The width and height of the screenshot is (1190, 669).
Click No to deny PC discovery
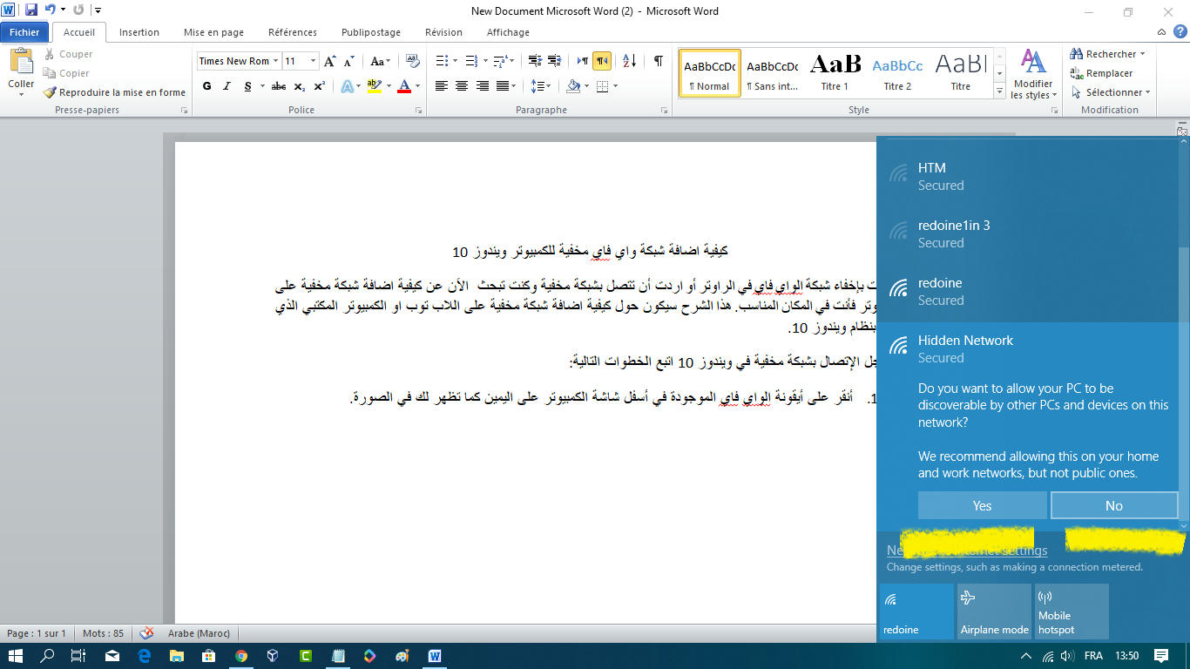tap(1114, 505)
